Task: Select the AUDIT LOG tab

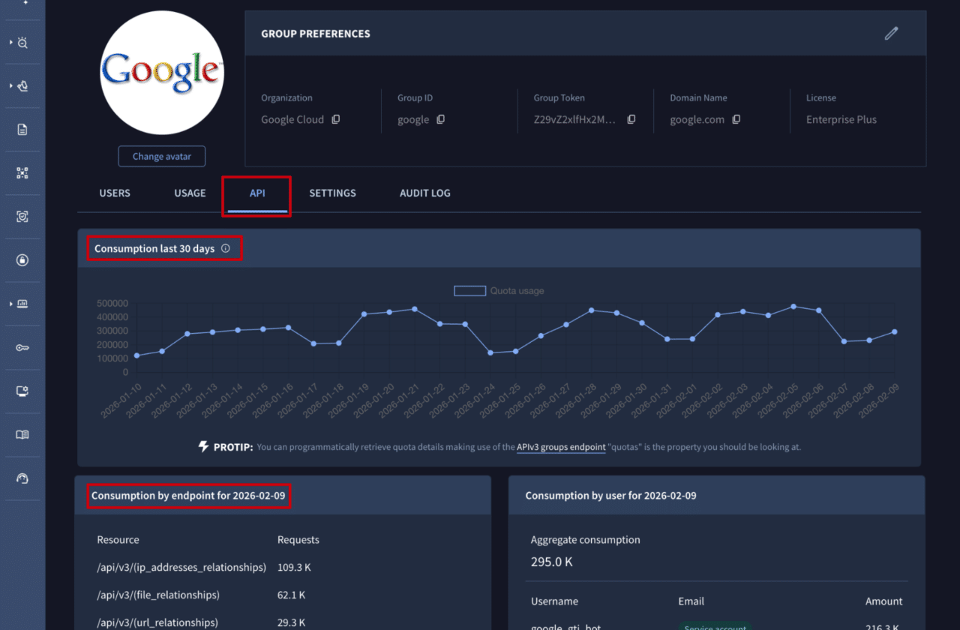Action: click(425, 193)
